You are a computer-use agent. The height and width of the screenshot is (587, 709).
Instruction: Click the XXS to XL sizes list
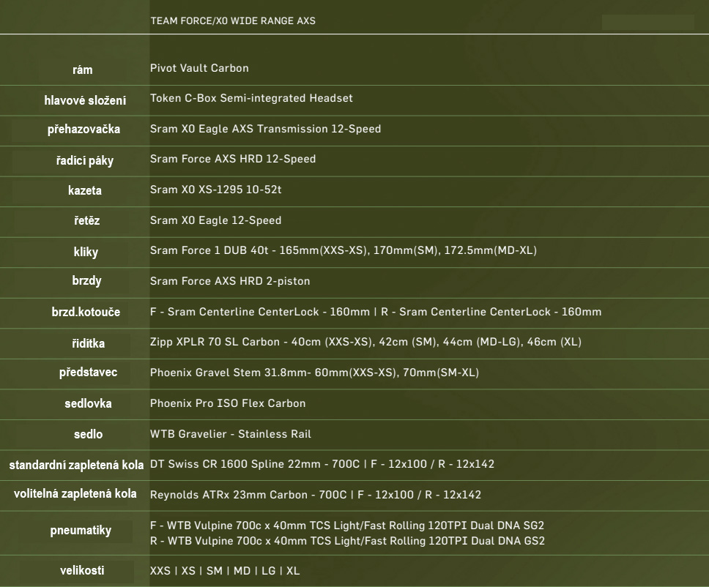click(225, 571)
